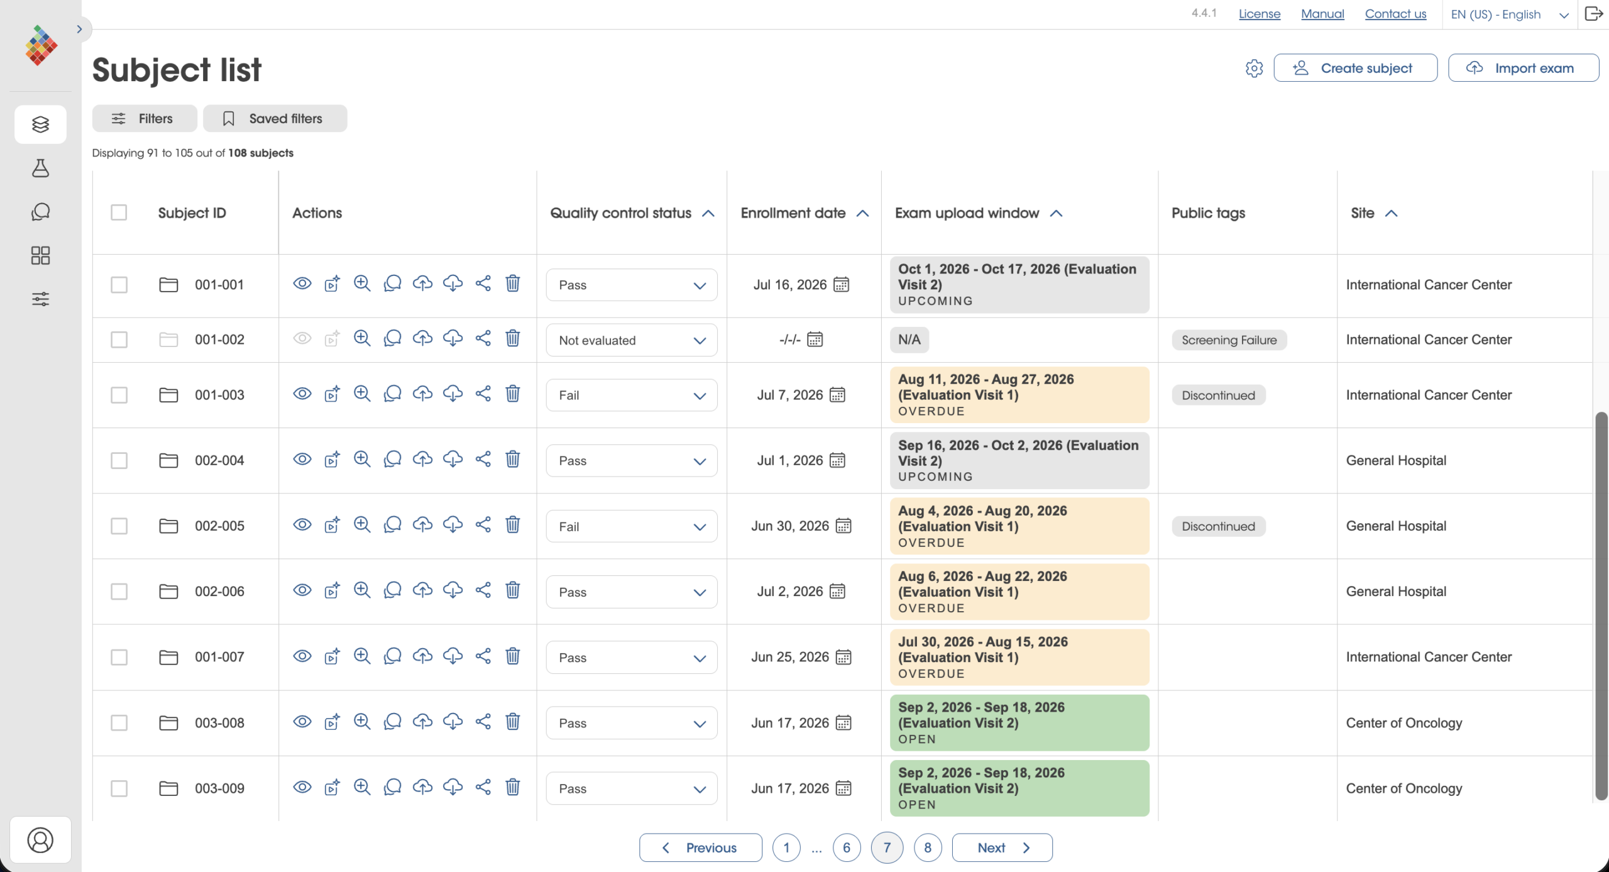Go to page 6
The height and width of the screenshot is (872, 1609).
pyautogui.click(x=847, y=847)
